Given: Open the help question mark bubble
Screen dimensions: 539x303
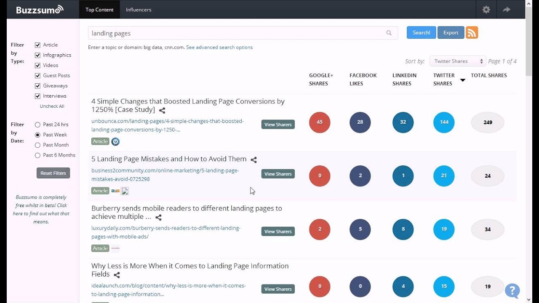Looking at the screenshot, I should 512,290.
